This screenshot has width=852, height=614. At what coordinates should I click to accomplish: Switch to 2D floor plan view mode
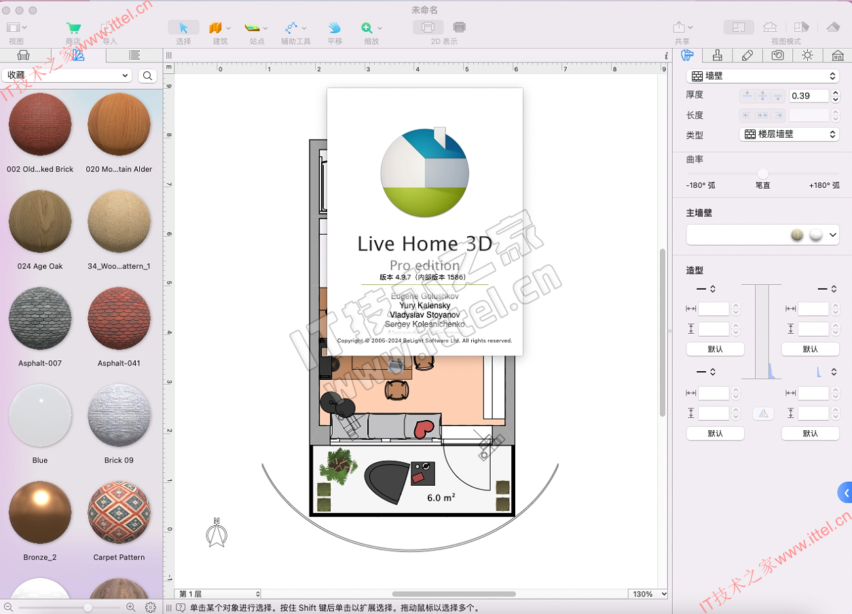coord(739,28)
